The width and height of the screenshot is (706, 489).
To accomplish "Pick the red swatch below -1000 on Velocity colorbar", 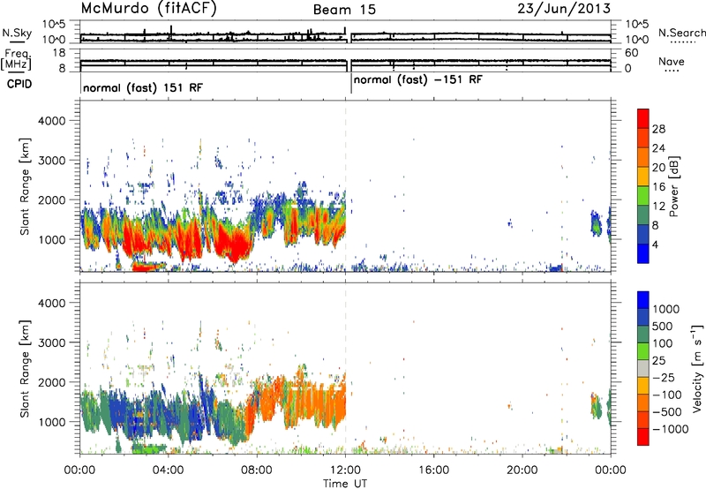I will tap(643, 437).
